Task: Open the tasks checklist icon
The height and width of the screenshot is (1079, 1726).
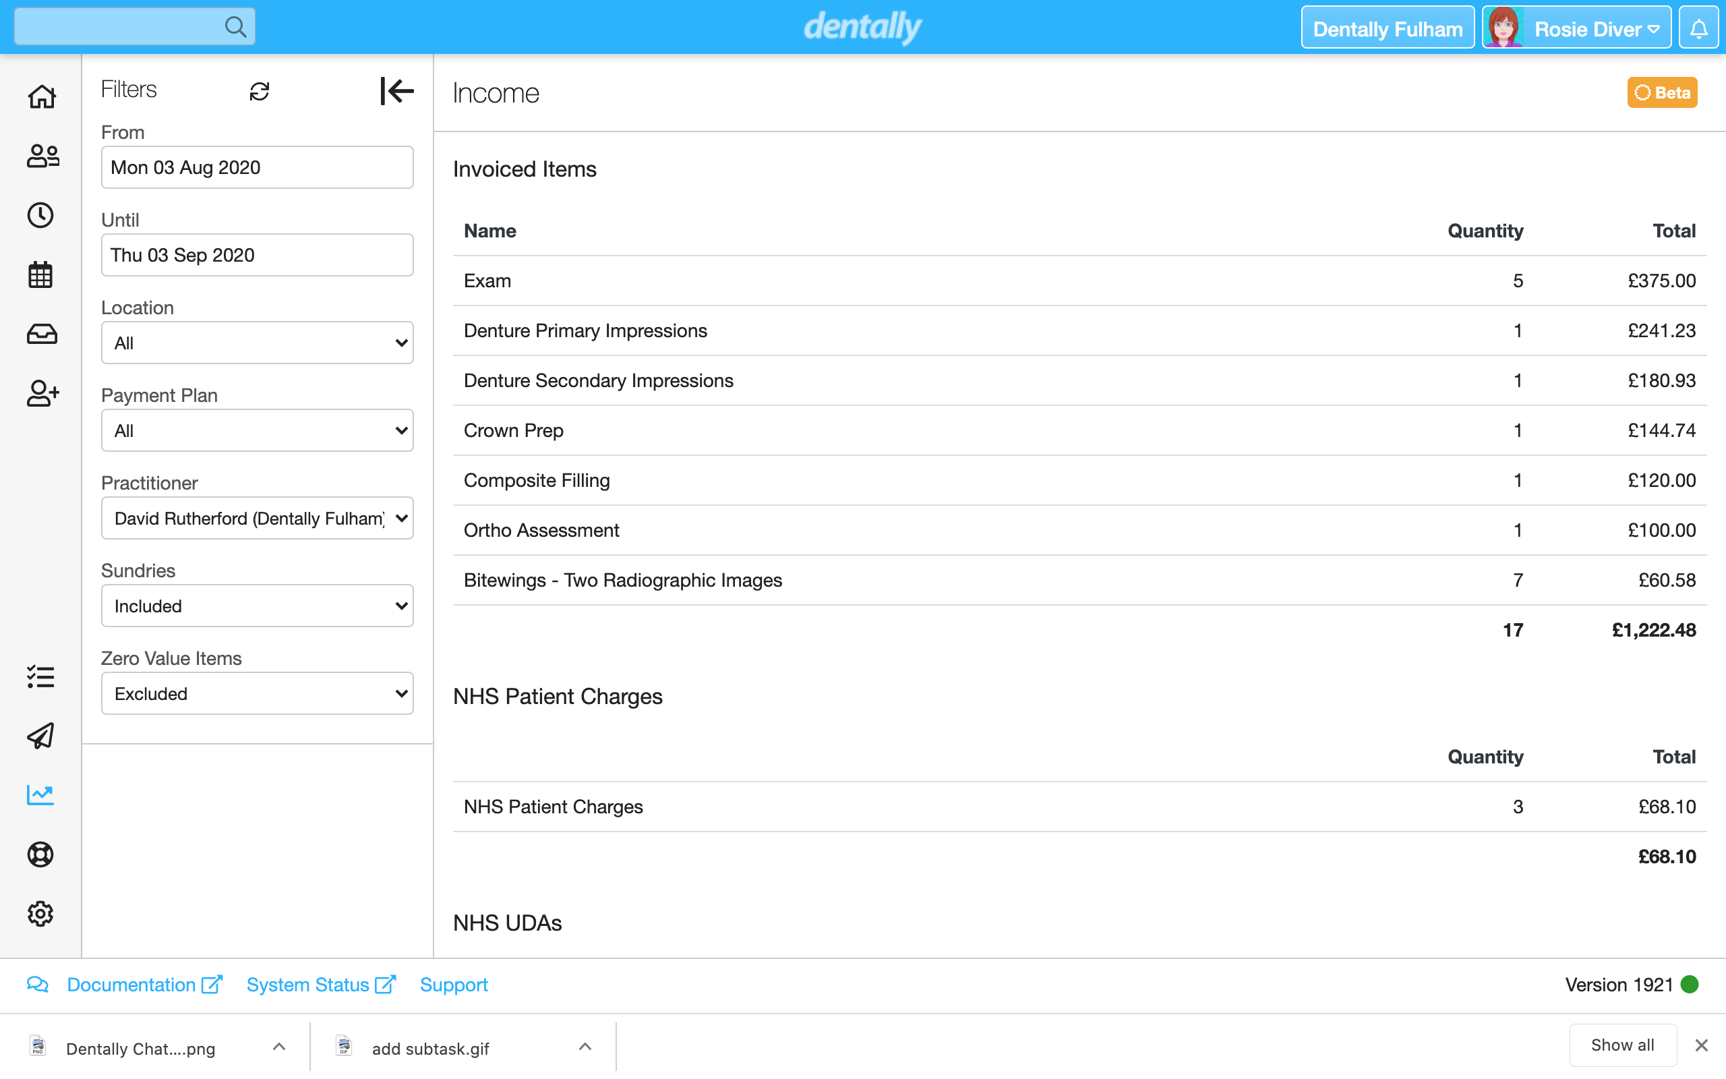Action: pyautogui.click(x=40, y=676)
